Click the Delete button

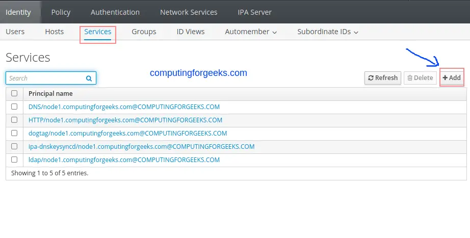pos(420,78)
